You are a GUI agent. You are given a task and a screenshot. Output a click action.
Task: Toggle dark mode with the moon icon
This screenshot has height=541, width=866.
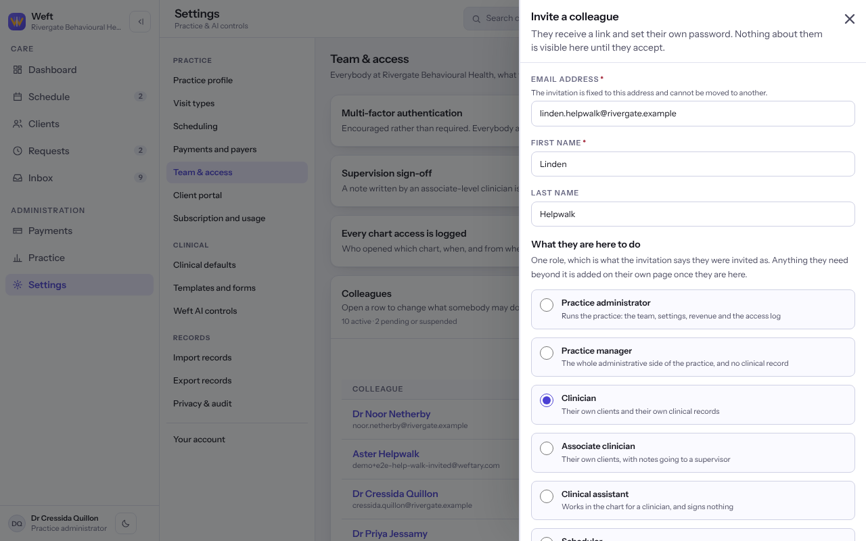coord(126,523)
